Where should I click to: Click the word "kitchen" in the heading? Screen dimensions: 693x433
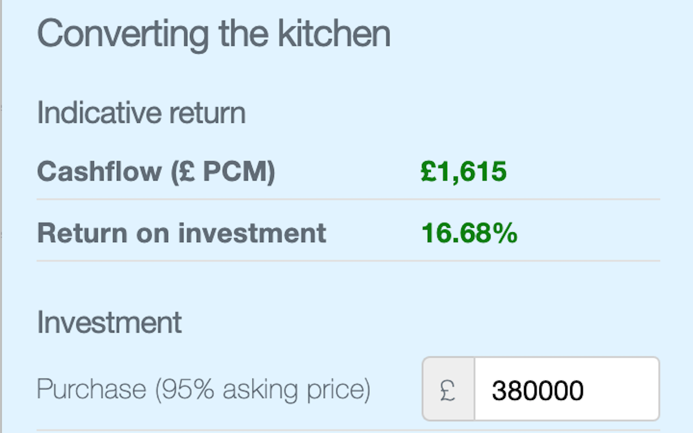[334, 34]
